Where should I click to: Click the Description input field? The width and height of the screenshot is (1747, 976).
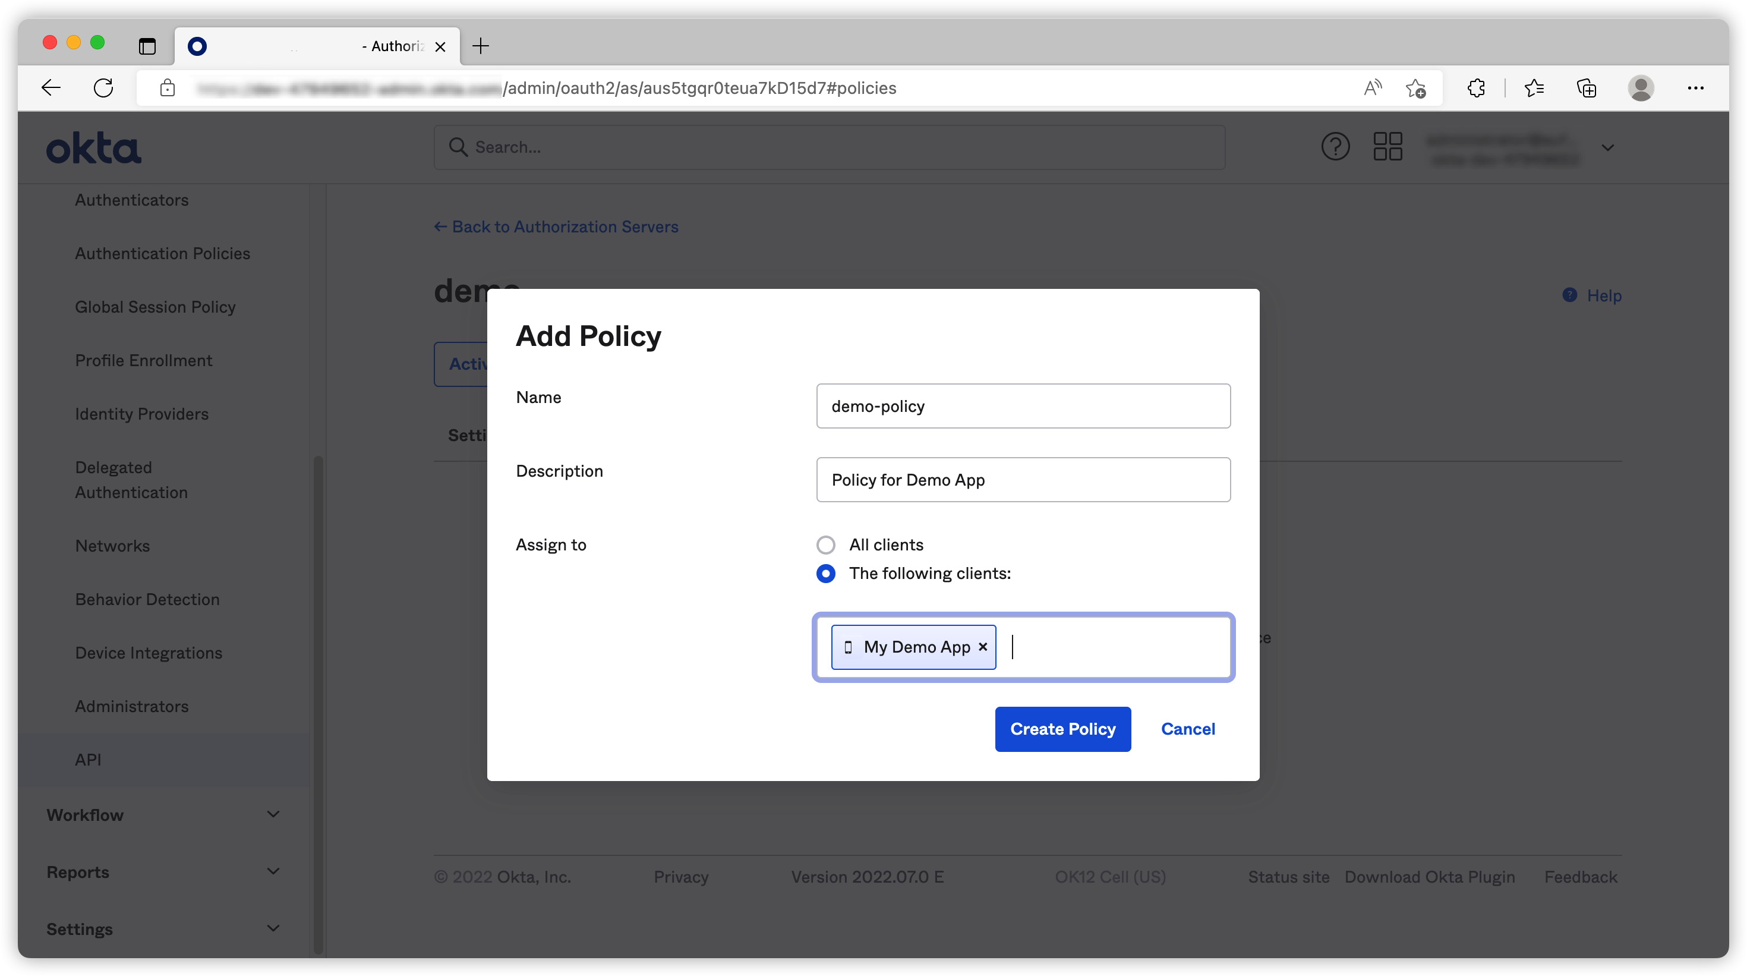pos(1023,480)
